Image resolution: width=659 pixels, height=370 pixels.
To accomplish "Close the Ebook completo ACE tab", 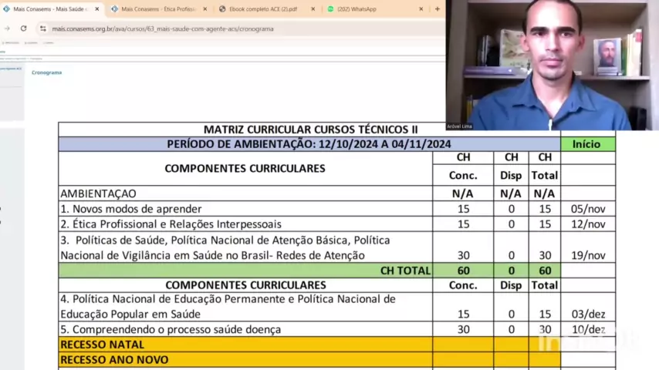I will (313, 9).
